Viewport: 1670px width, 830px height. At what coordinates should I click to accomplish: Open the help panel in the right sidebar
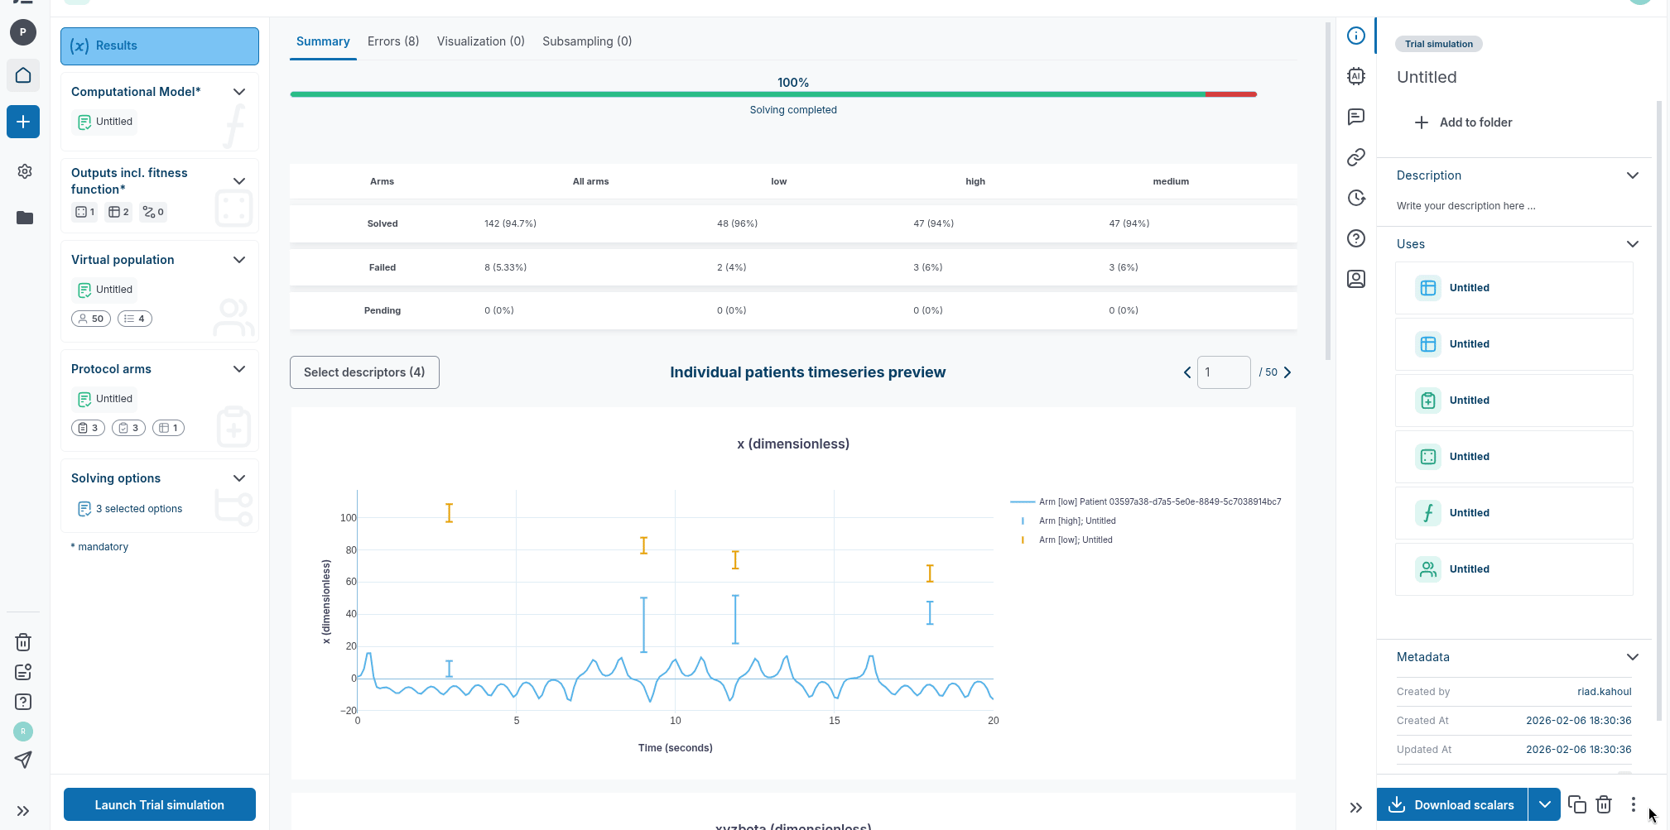pos(1356,238)
